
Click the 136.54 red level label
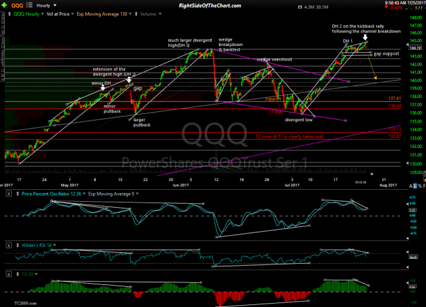pos(395,106)
